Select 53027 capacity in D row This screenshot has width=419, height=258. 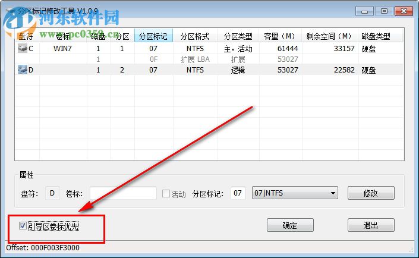[x=288, y=70]
